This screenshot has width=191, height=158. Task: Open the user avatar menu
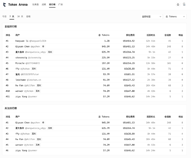tap(184, 4)
